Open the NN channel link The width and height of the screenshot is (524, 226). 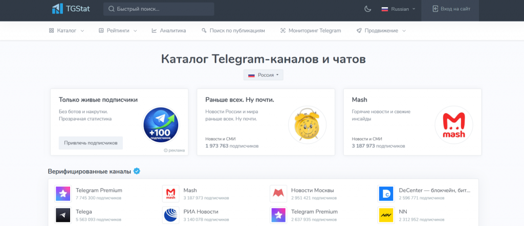pos(403,212)
